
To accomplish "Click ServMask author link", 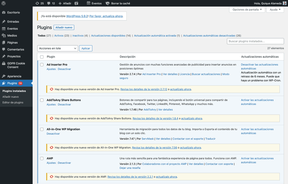I will point(148,139).
